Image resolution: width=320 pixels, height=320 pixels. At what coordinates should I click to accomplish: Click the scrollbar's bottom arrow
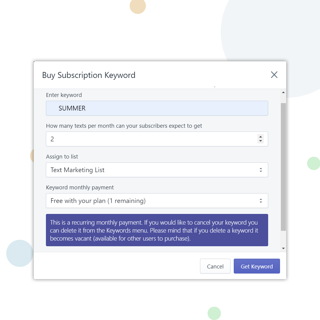pyautogui.click(x=283, y=248)
